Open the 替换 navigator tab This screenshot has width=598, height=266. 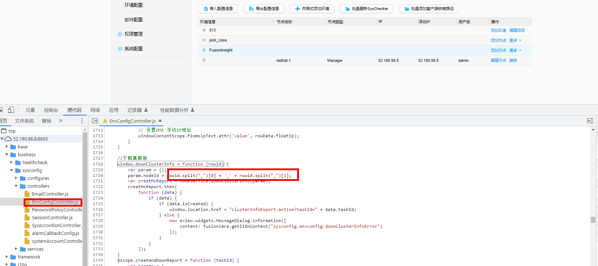(47, 121)
